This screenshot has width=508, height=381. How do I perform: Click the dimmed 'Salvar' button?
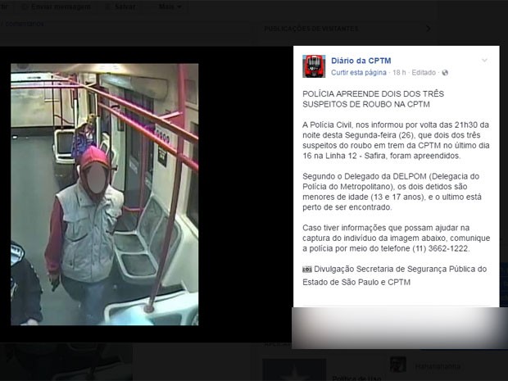[120, 7]
